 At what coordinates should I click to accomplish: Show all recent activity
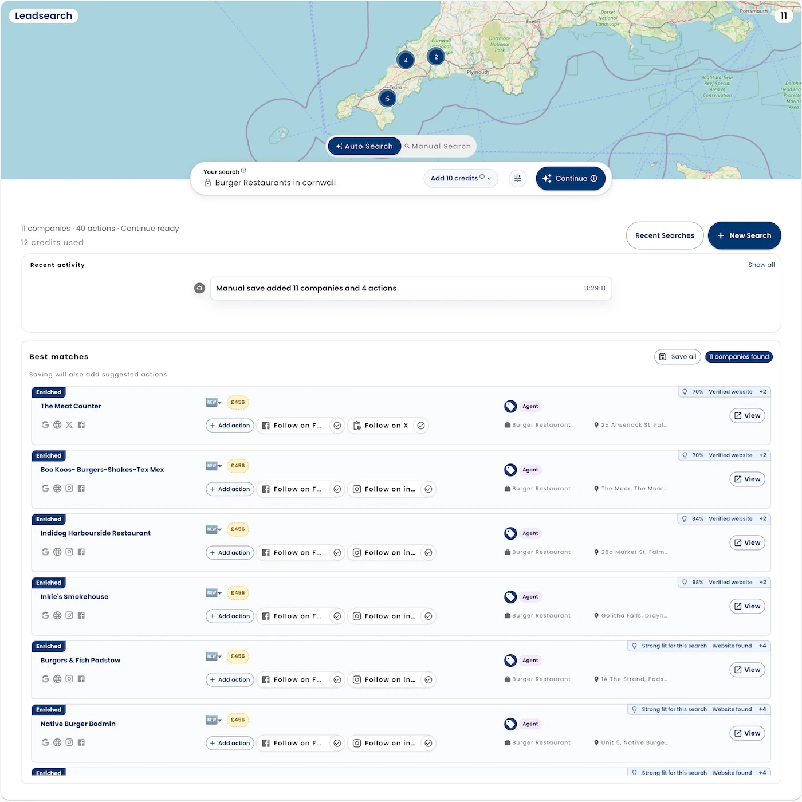click(x=761, y=265)
